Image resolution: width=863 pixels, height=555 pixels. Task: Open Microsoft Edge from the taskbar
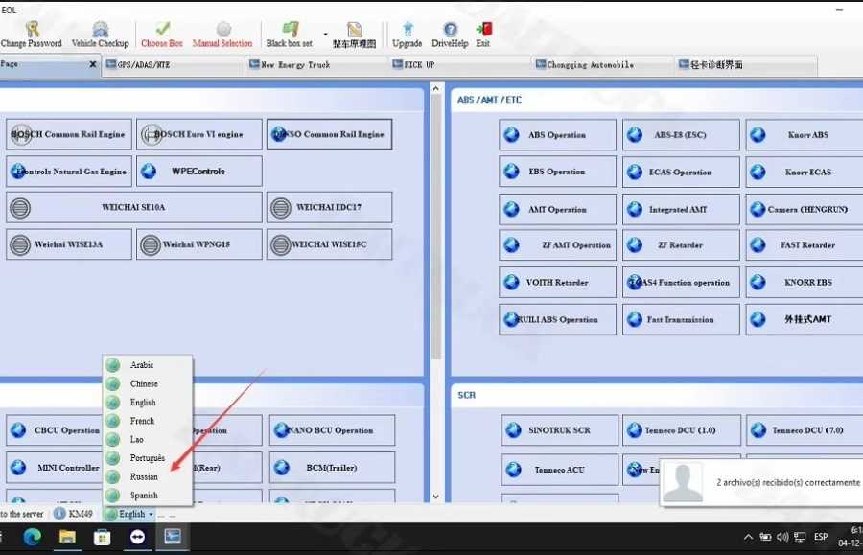(x=32, y=537)
